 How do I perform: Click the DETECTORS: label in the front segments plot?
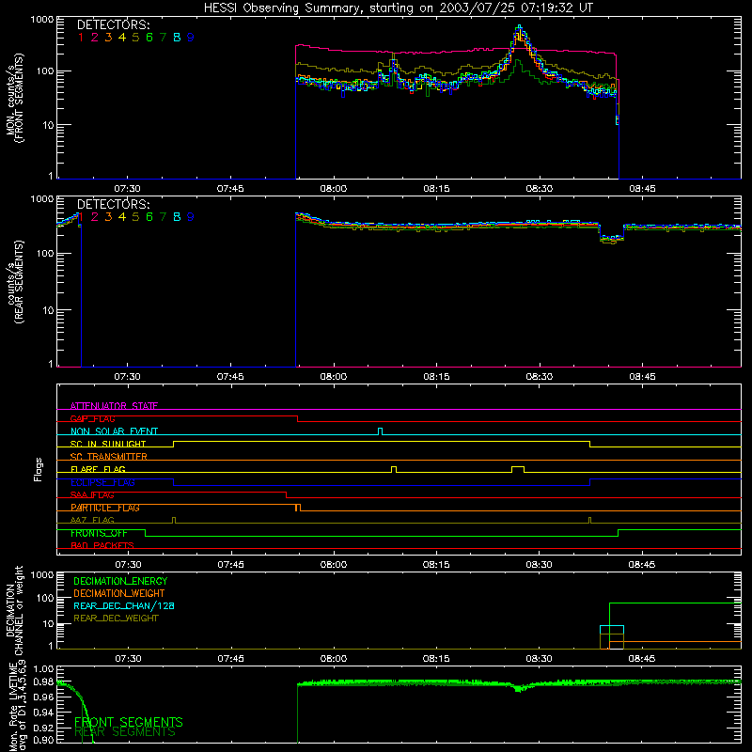[113, 25]
